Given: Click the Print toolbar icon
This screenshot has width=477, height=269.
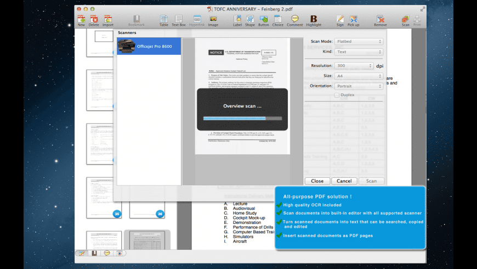Looking at the screenshot, I should point(417,21).
